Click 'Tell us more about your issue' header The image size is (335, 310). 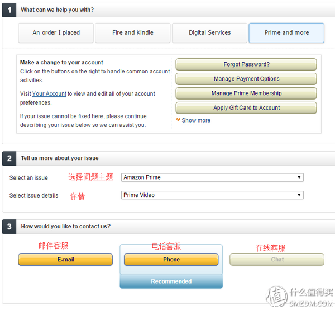pos(60,158)
